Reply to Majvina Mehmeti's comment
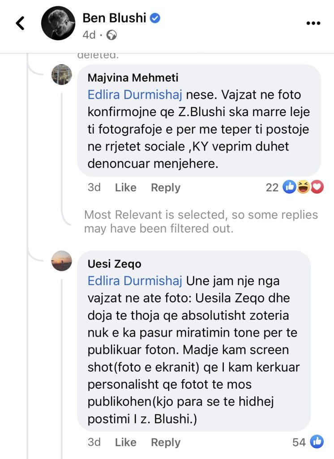The image size is (334, 459). 165,187
